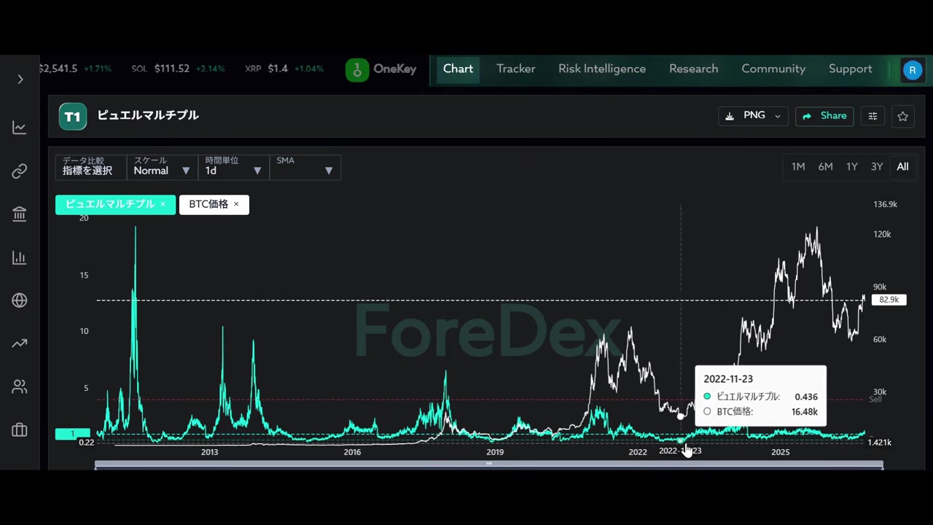Open the bank building icon in sidebar

pos(20,214)
